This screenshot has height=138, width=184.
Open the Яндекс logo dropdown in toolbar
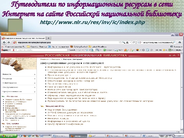[6, 50]
